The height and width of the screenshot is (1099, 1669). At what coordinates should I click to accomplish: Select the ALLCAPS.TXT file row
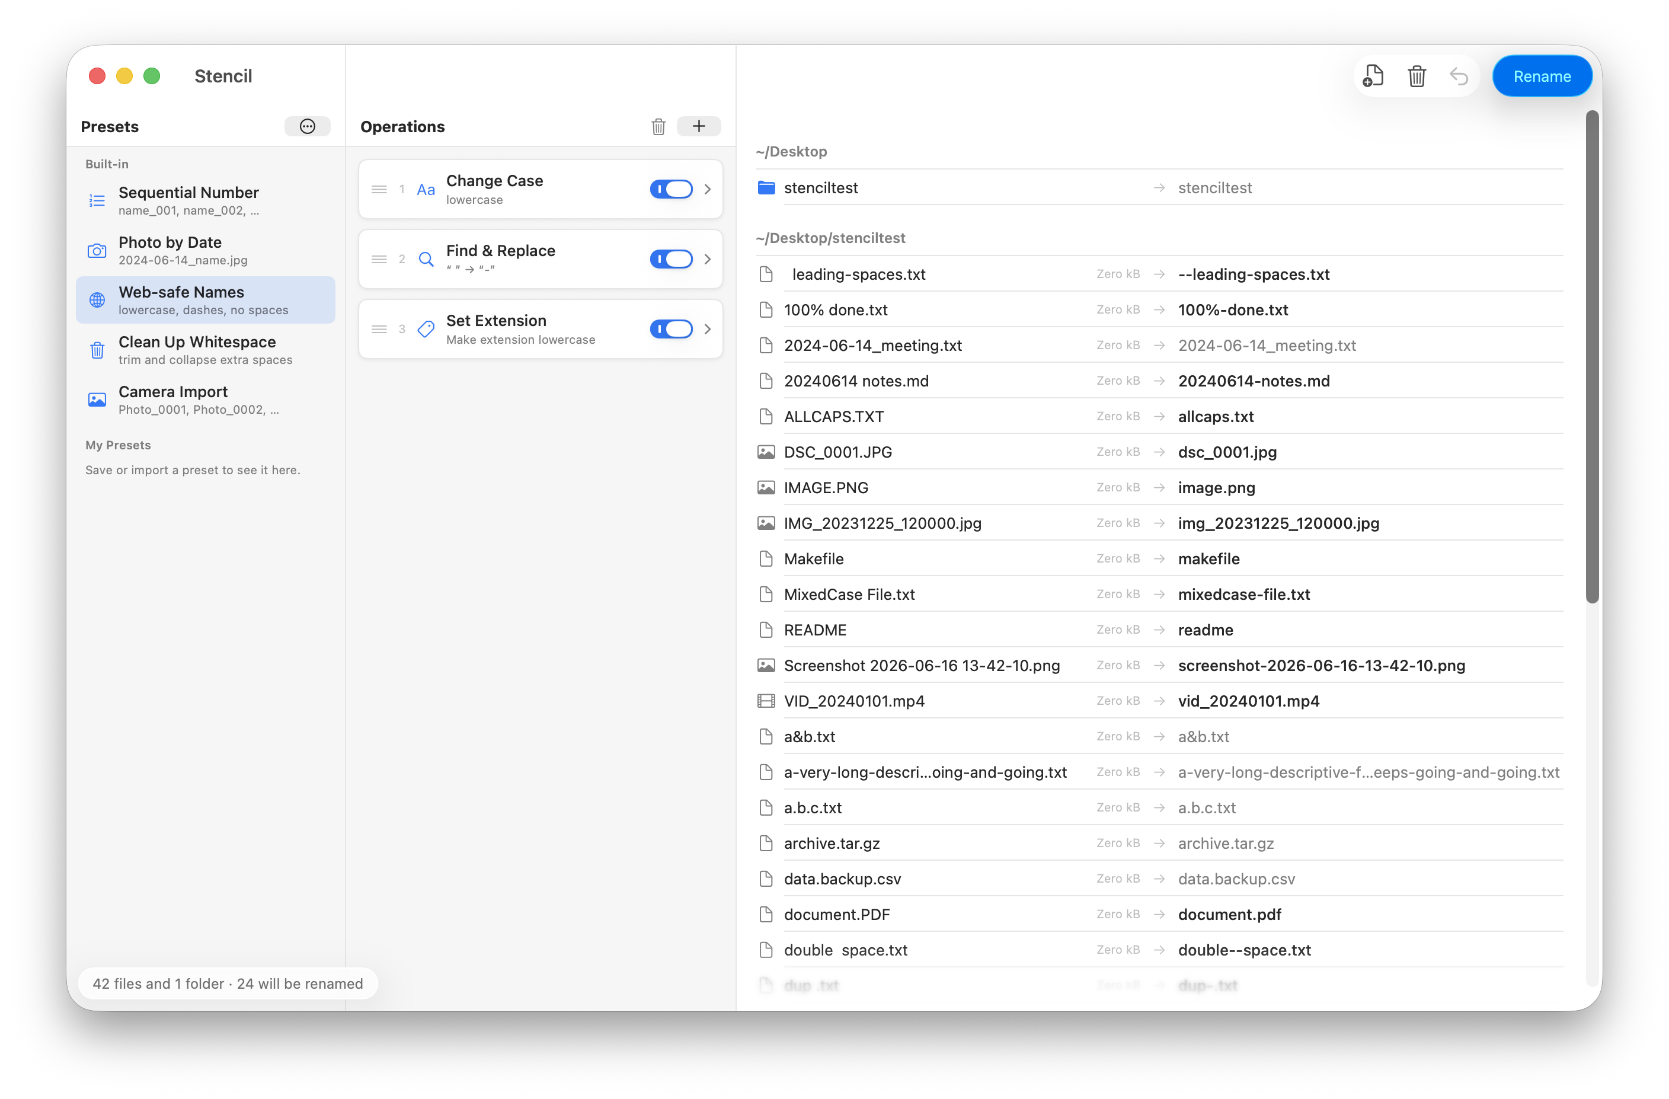click(x=1159, y=417)
